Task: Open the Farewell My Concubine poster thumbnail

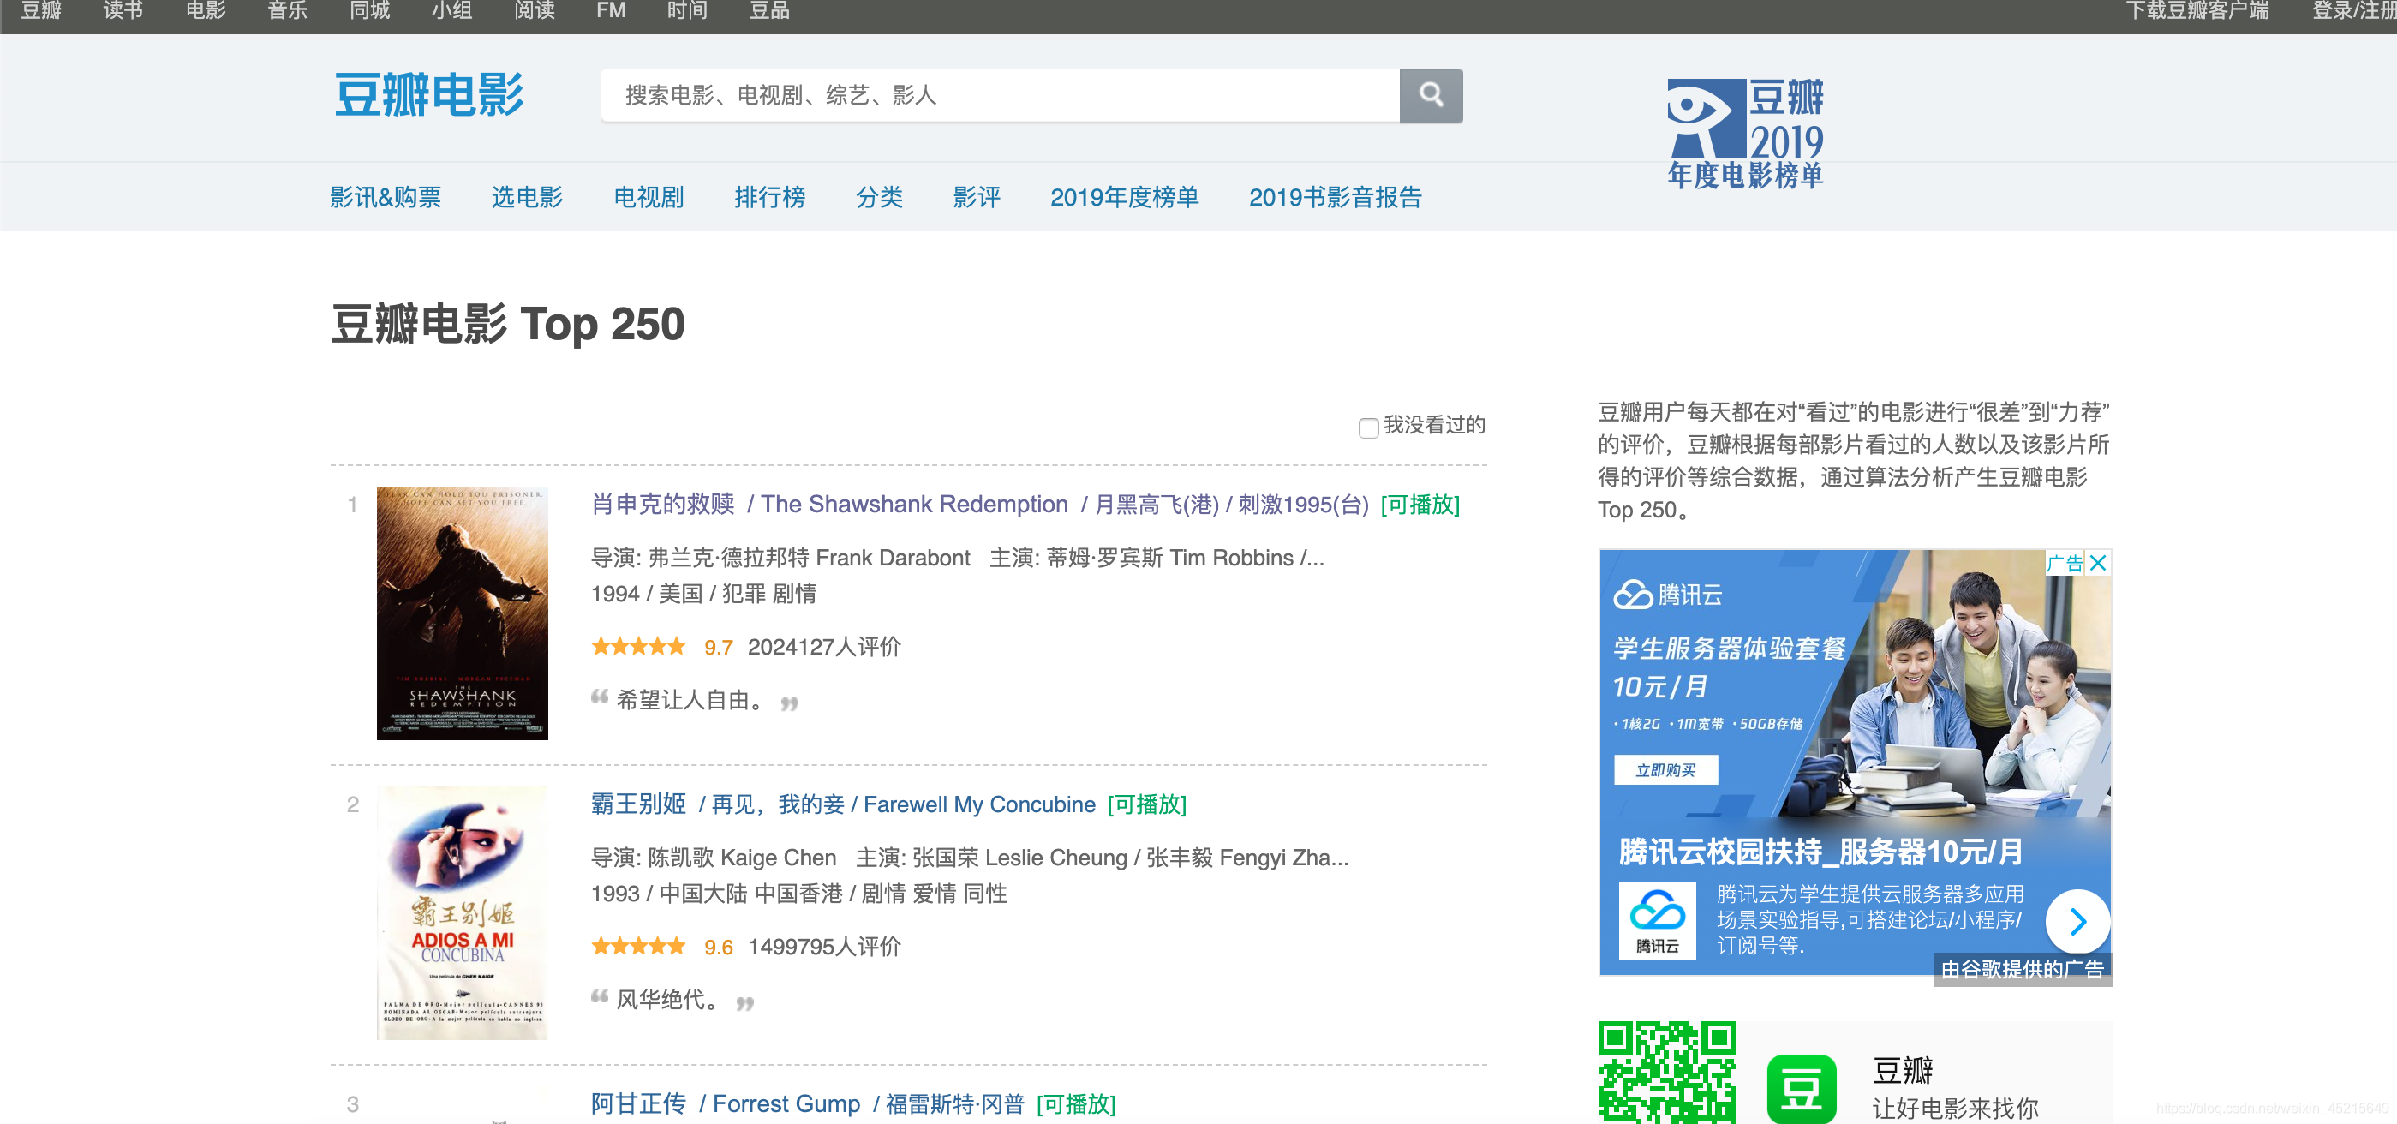Action: pos(462,912)
